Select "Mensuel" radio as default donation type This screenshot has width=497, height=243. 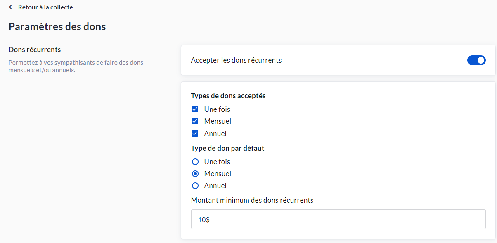coord(195,174)
